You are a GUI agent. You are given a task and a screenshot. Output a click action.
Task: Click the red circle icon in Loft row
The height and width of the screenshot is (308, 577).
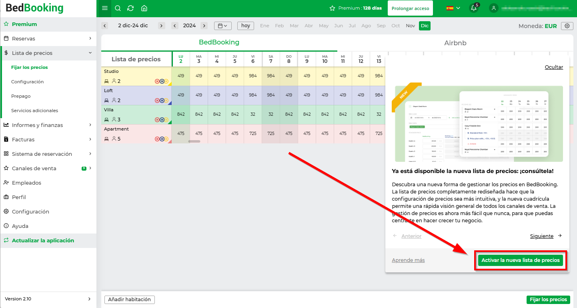(157, 101)
